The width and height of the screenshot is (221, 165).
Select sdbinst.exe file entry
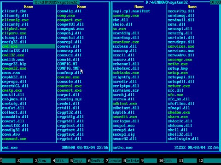[125, 104]
